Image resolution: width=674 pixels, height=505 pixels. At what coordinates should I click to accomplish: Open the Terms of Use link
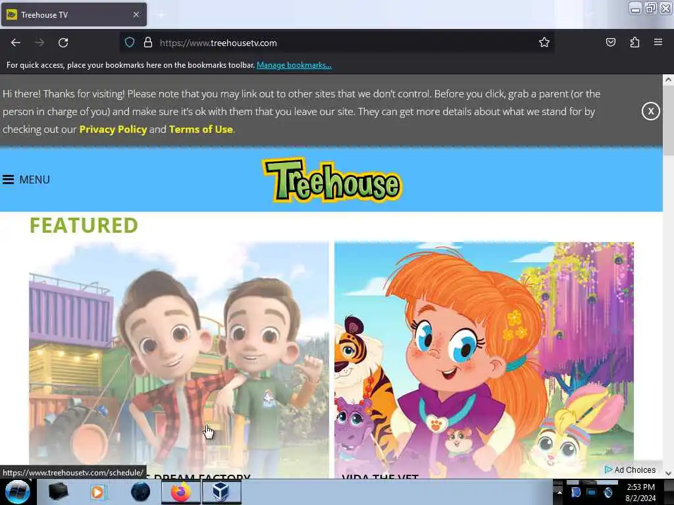[x=201, y=130]
